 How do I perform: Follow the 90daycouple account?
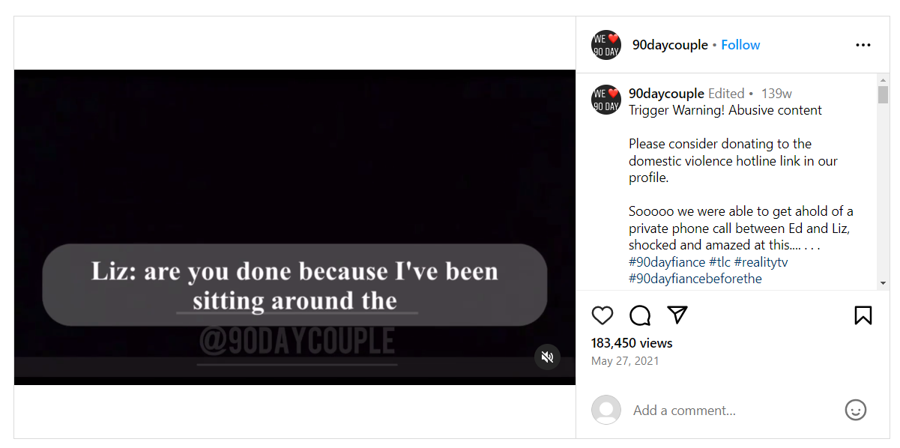[x=740, y=45]
